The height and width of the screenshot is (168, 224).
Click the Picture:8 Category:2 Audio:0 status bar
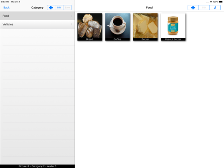tap(37, 166)
